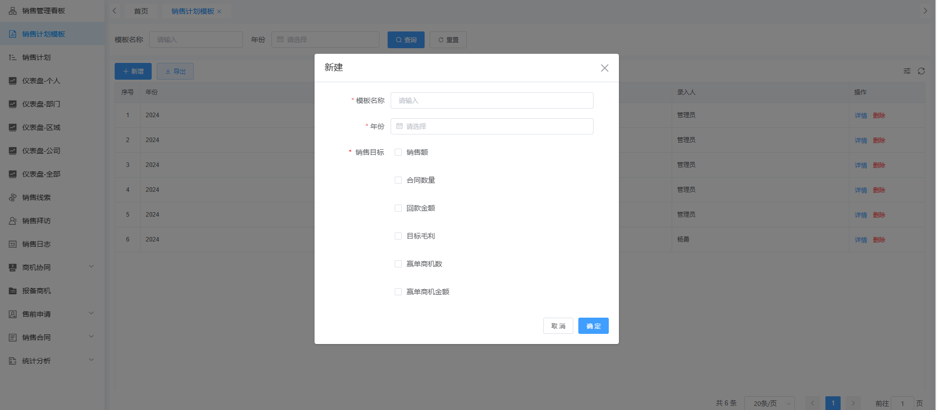Open the 20条/页 page size dropdown
This screenshot has width=937, height=410.
769,403
